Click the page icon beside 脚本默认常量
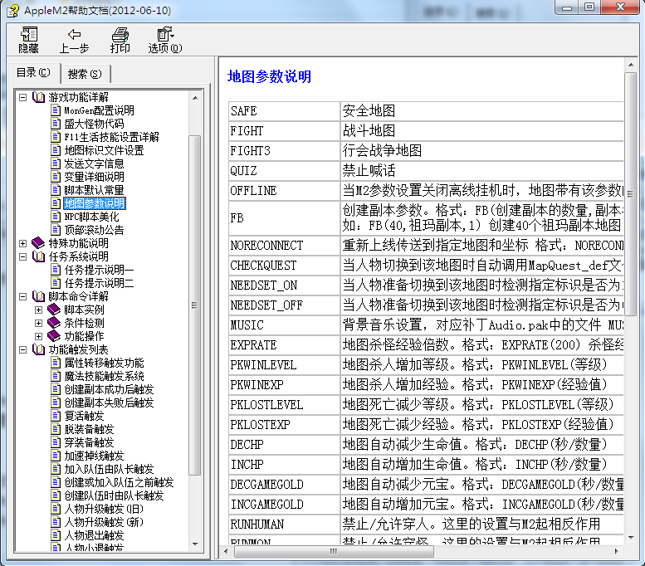This screenshot has height=566, width=645. click(56, 190)
